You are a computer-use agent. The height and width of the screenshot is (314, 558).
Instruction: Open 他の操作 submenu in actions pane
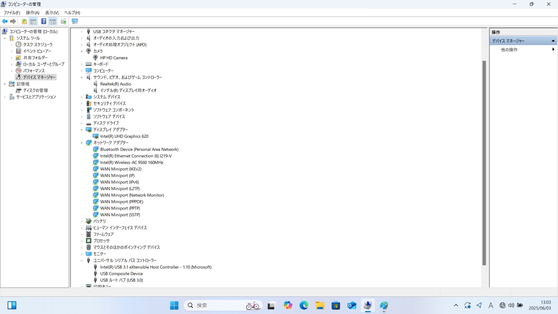click(x=523, y=49)
